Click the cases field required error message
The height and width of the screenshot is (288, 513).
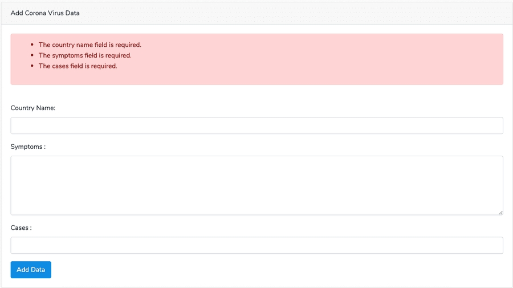coord(78,66)
